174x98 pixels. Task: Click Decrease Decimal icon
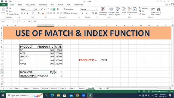pyautogui.click(x=96, y=13)
